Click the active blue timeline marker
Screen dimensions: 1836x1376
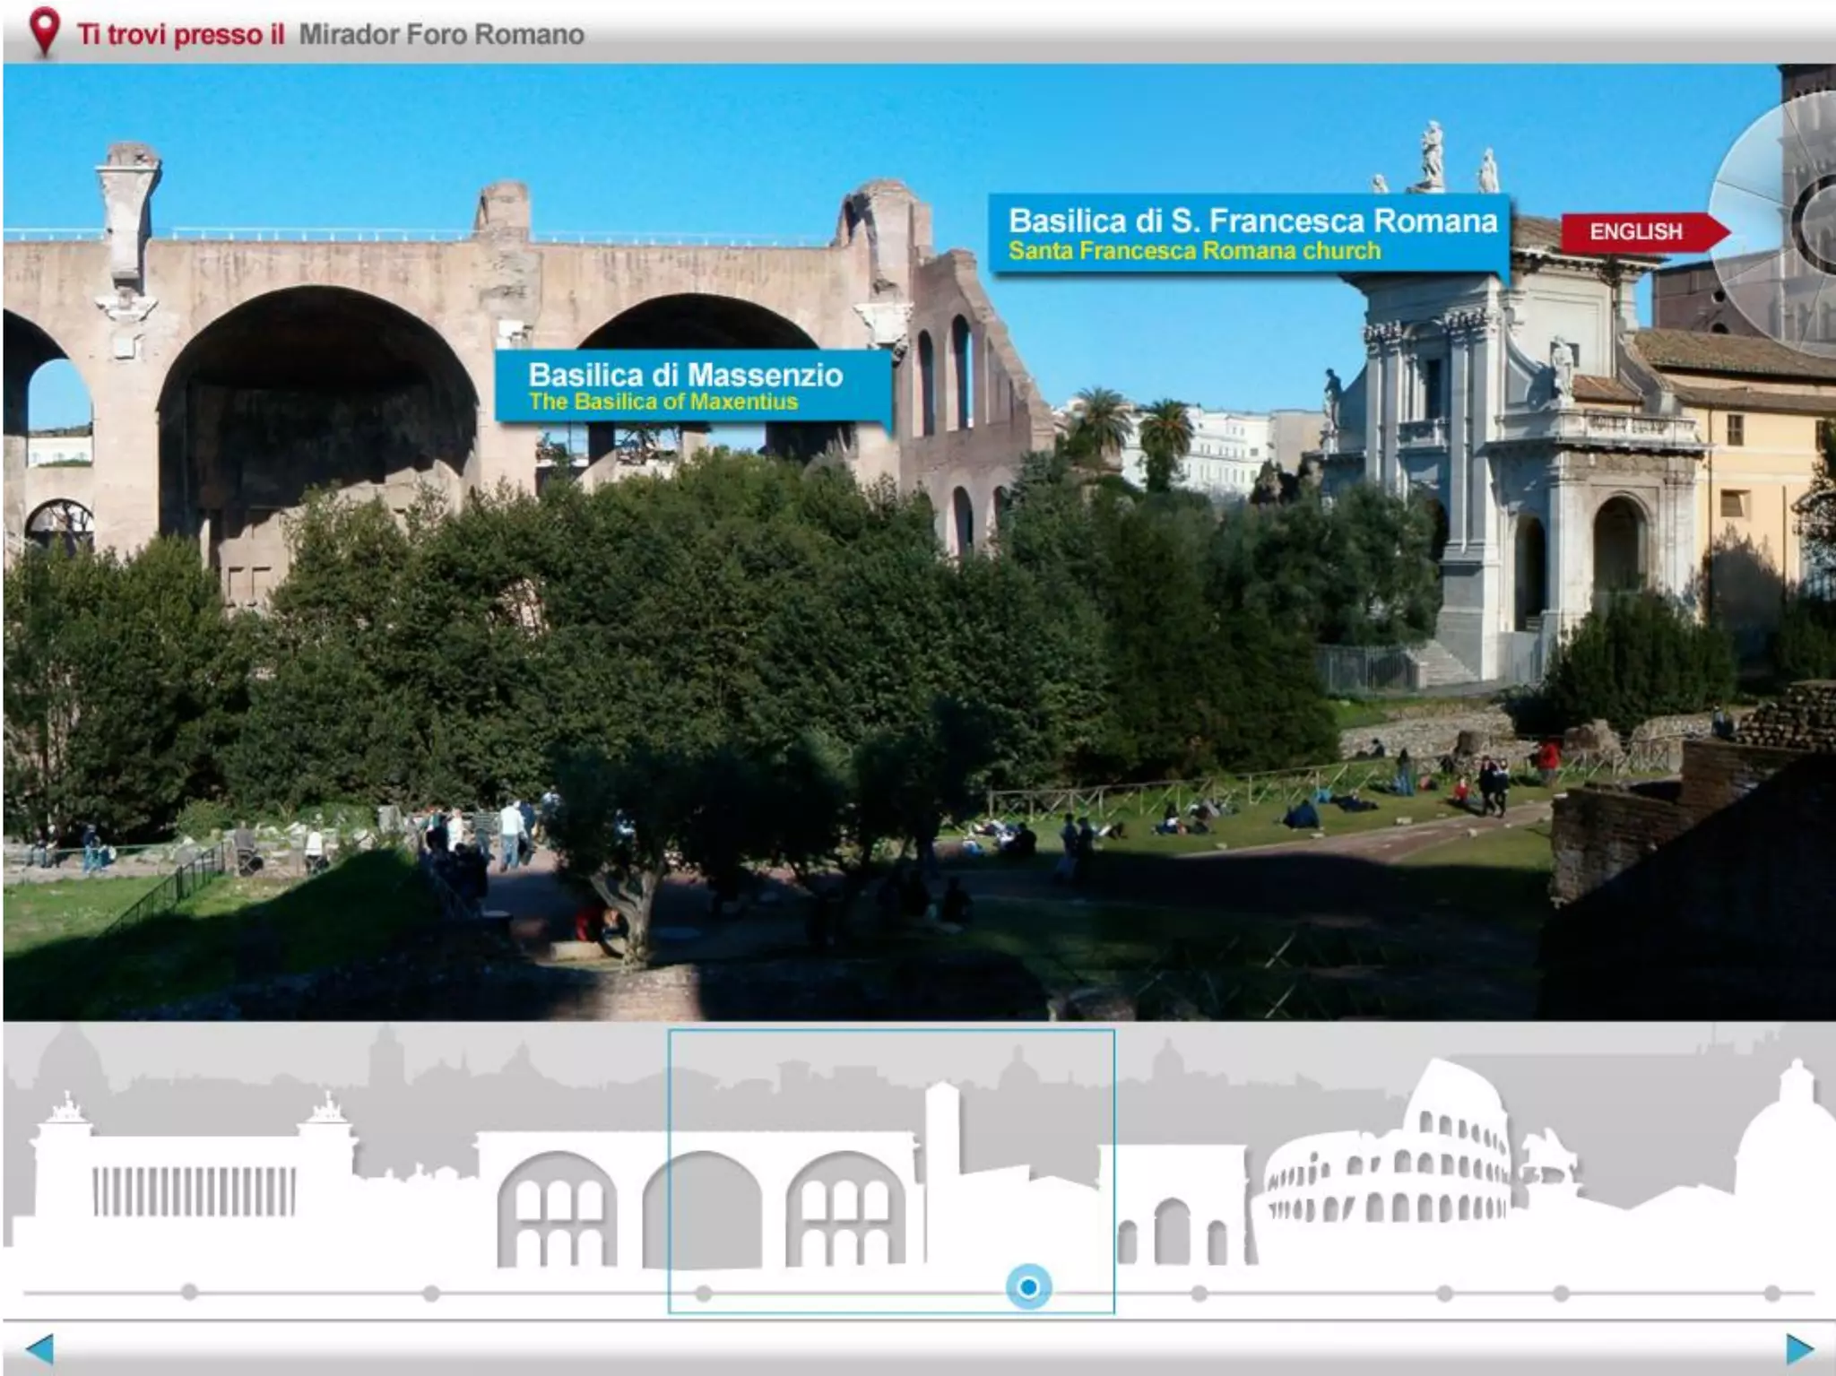point(1028,1287)
